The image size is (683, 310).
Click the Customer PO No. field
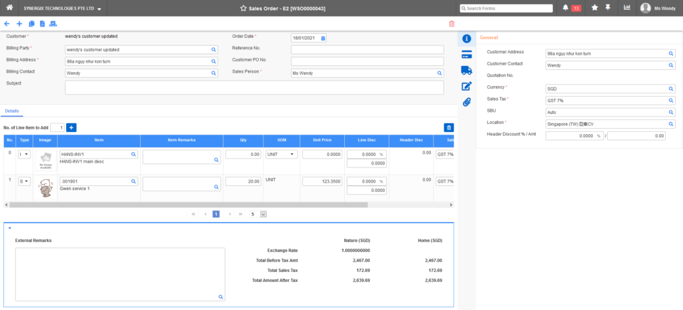368,61
